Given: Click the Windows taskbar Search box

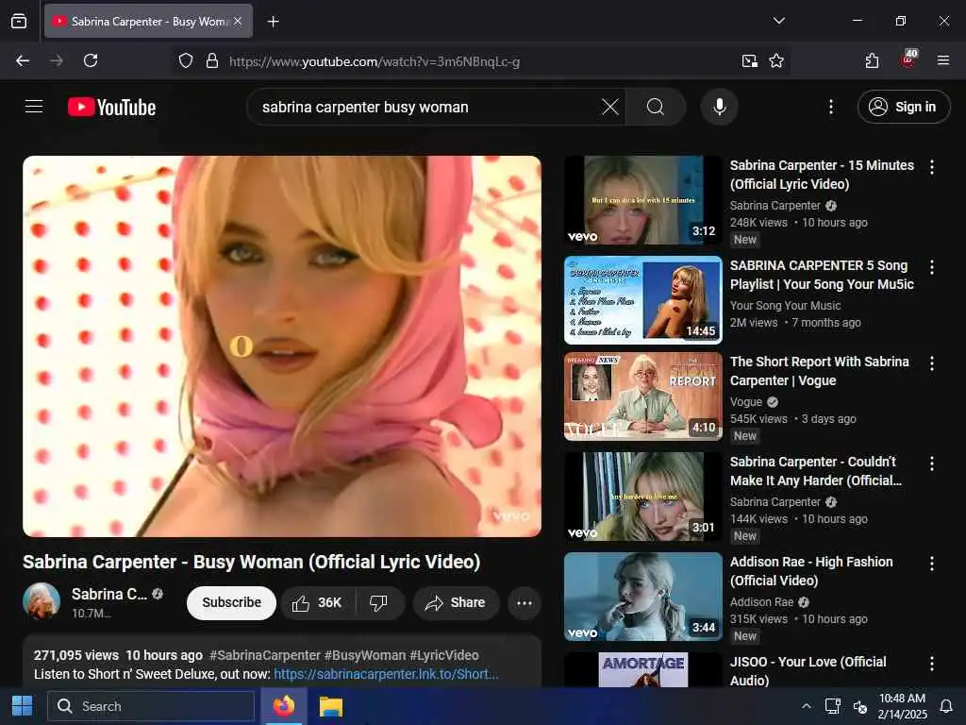Looking at the screenshot, I should pos(152,706).
